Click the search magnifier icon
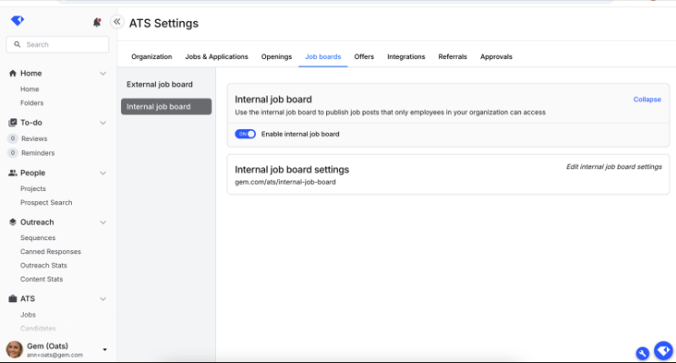The image size is (676, 363). pyautogui.click(x=17, y=45)
